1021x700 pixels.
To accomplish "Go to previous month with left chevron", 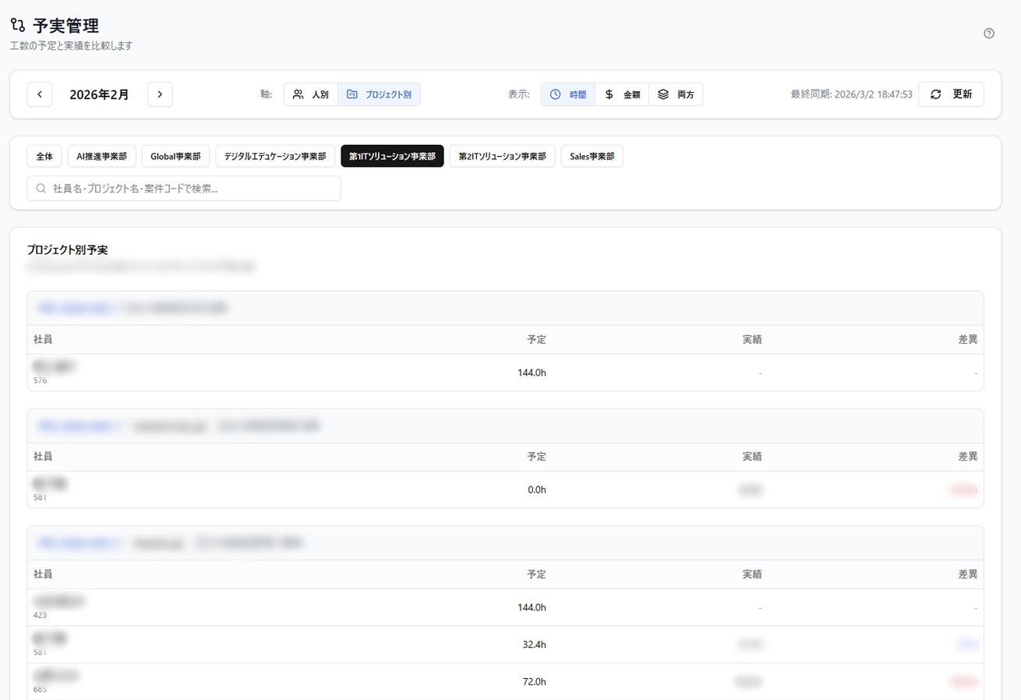I will coord(40,94).
